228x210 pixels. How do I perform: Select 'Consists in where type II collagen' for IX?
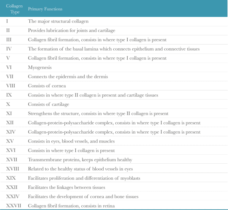[62, 95]
